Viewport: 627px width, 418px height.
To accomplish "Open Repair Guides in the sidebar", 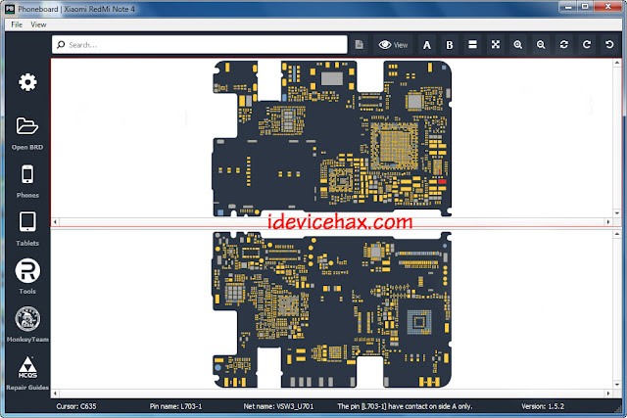I will pyautogui.click(x=27, y=368).
